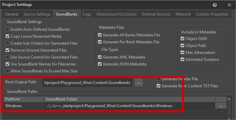Uncheck Remove Unused Generated Files
Screen dimensions: 236x120
click(7, 50)
